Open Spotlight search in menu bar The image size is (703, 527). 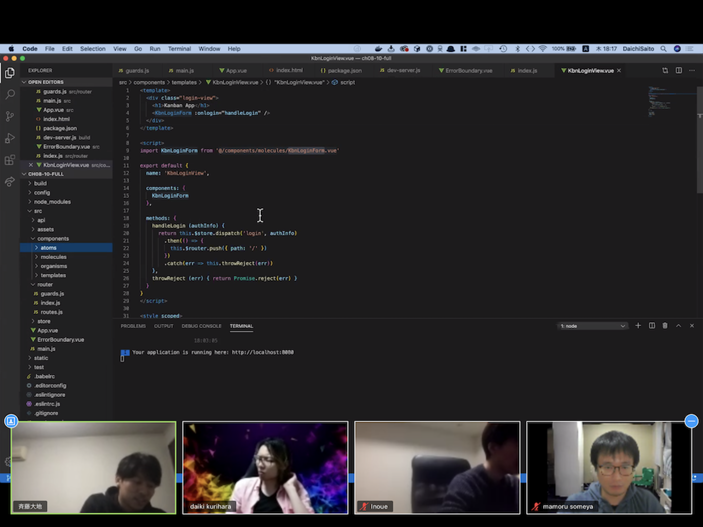663,49
